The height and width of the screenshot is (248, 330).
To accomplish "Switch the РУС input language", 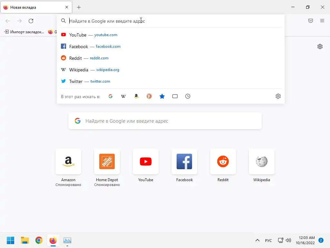I will click(268, 240).
